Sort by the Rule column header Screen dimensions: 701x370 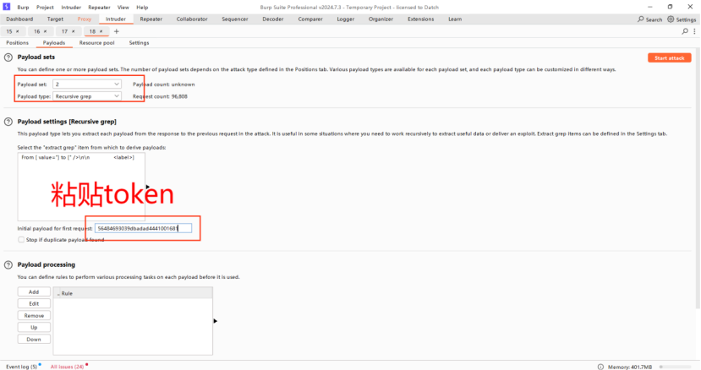point(133,293)
